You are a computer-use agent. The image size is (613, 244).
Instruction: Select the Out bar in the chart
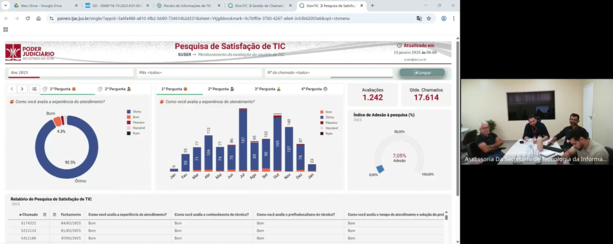click(277, 144)
